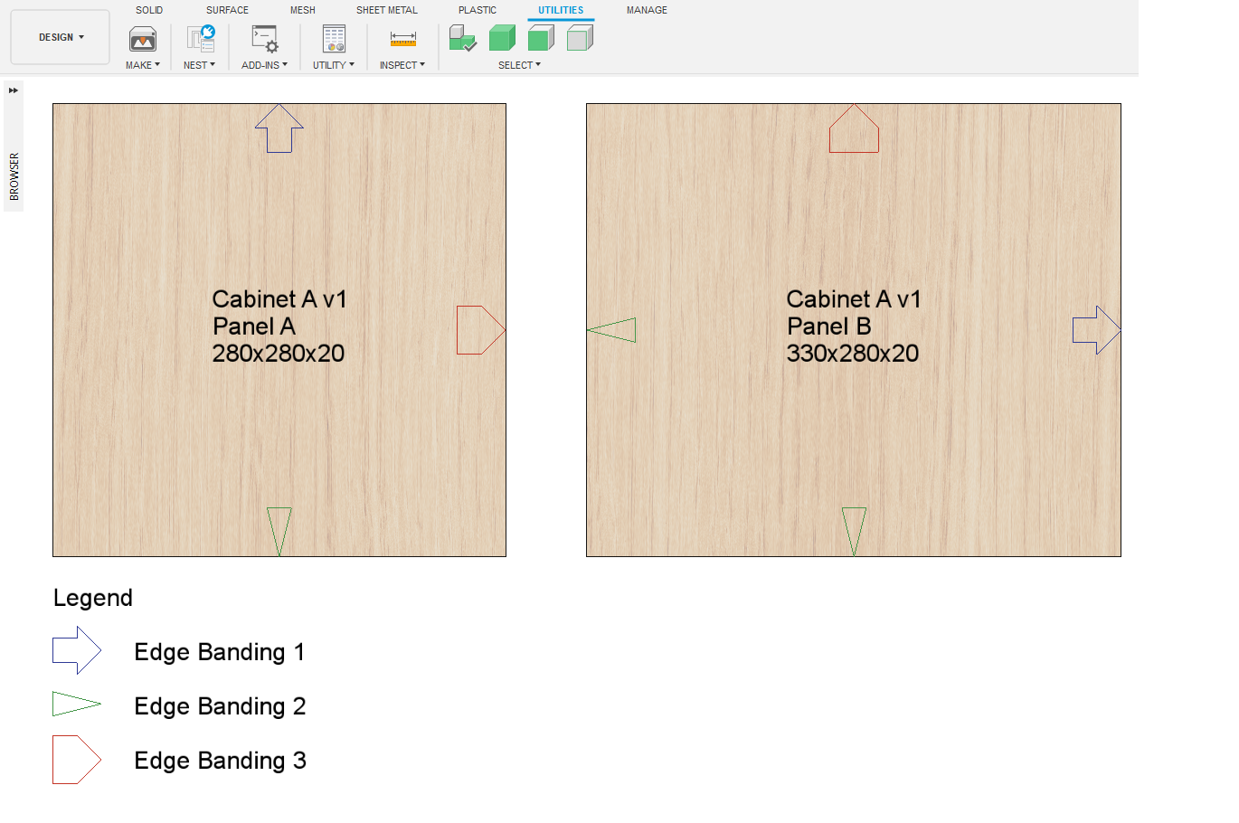Screen dimensions: 1239x823
Task: Click the 3D Print icon above Make
Action: tap(143, 39)
